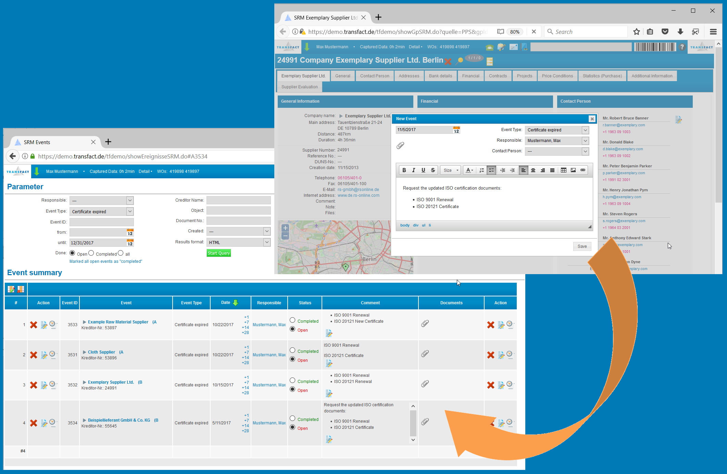Open the 'until' date calendar in Parameter
This screenshot has height=474, width=727.
[130, 243]
